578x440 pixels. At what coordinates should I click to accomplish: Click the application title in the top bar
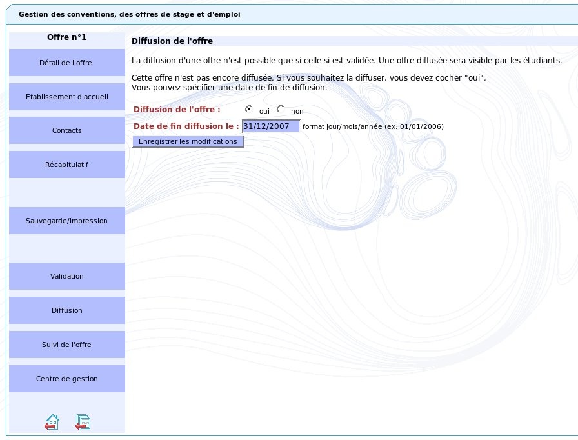(130, 14)
